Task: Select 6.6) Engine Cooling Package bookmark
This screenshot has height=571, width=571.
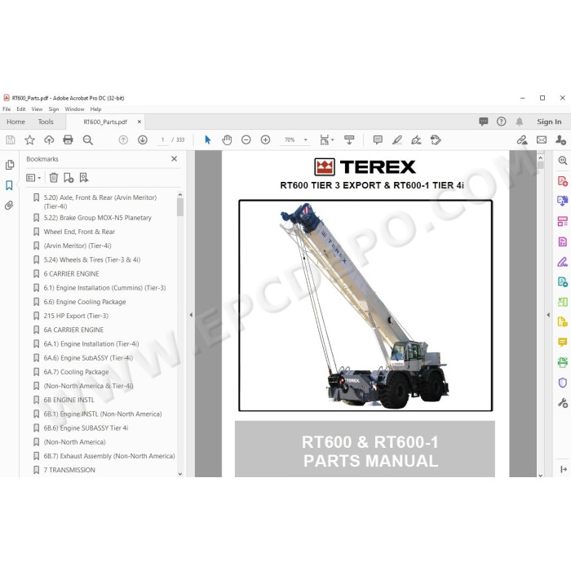Action: [85, 302]
